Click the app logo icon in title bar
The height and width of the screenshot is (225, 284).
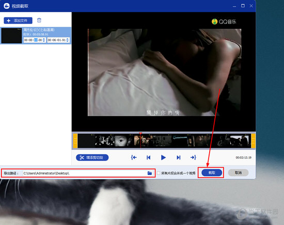click(7, 6)
